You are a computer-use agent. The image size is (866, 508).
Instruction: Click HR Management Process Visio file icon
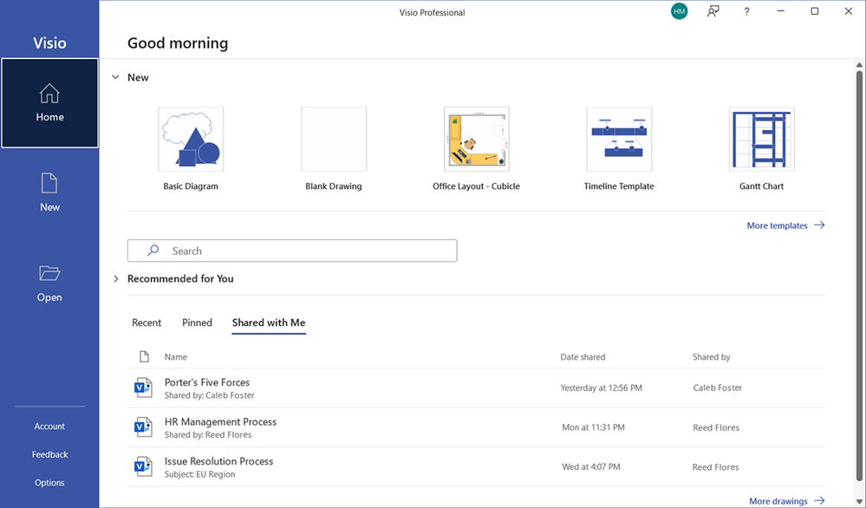click(143, 427)
